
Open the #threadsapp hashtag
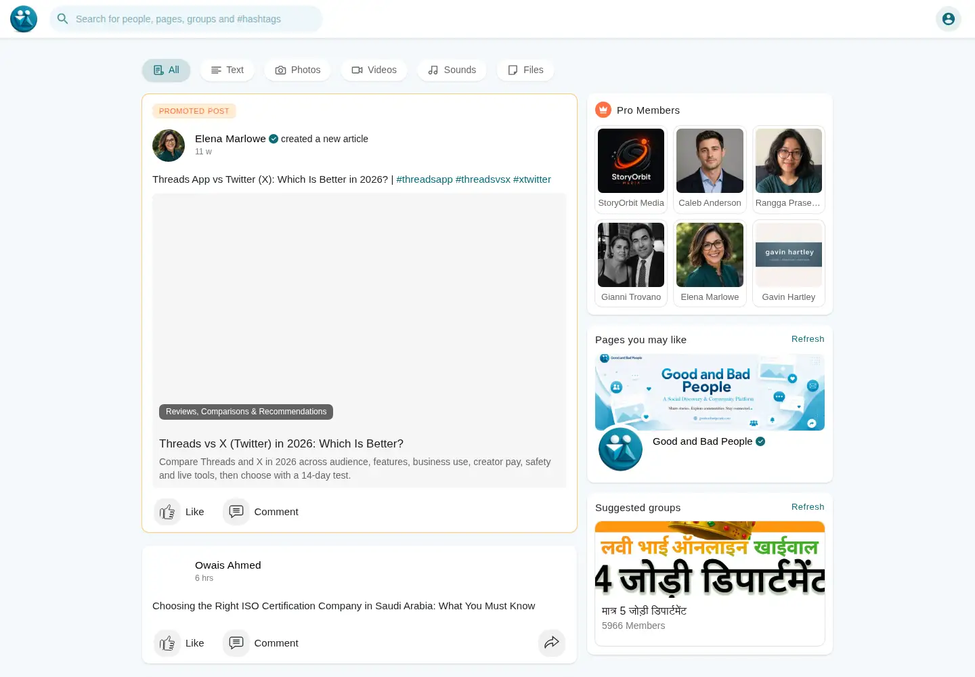coord(425,179)
